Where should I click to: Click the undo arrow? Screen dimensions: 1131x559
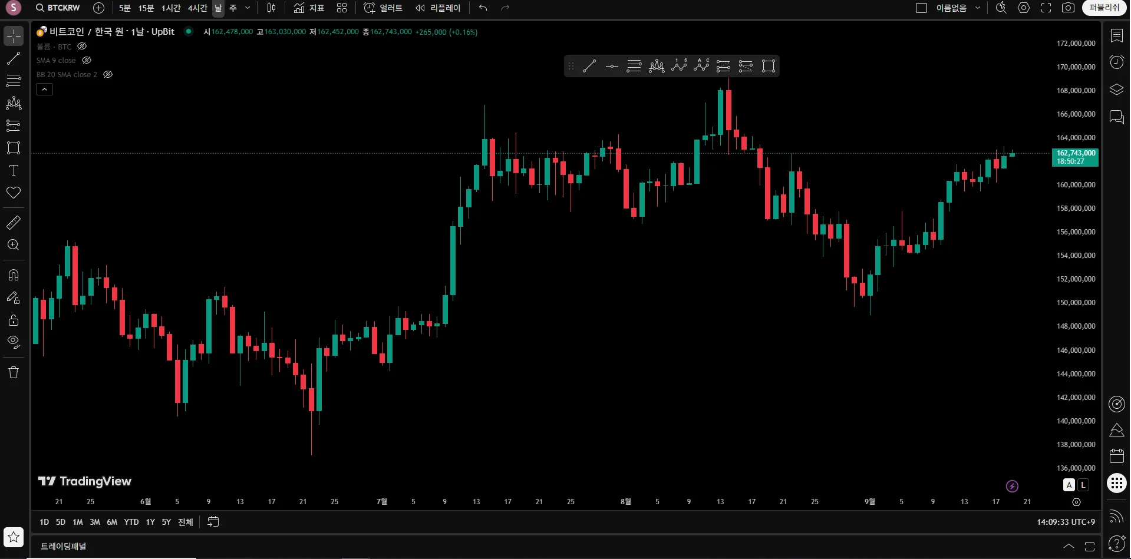pos(483,8)
